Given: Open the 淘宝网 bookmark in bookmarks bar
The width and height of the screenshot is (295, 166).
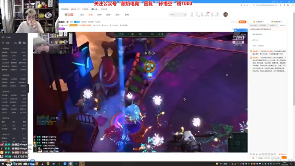Looking at the screenshot, I should (x=85, y=9).
